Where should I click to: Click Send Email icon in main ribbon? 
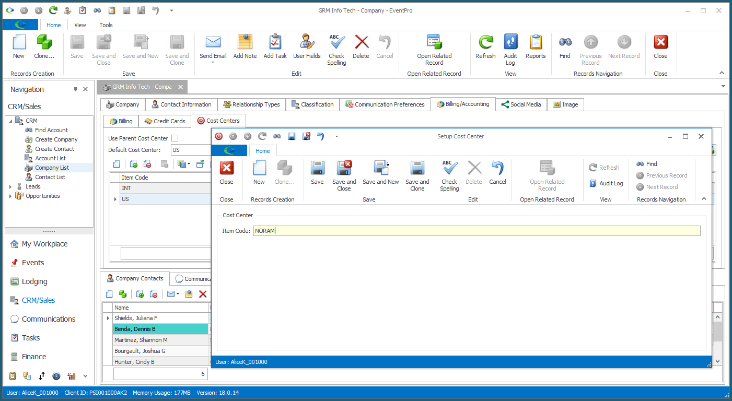click(x=213, y=43)
